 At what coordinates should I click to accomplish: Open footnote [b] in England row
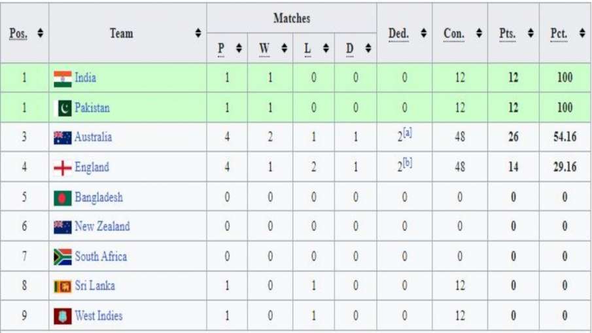point(407,163)
